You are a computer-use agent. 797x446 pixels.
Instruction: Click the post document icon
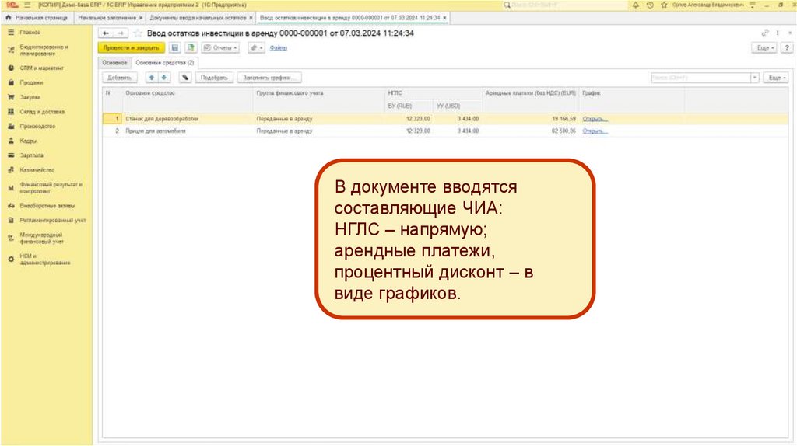coord(190,47)
